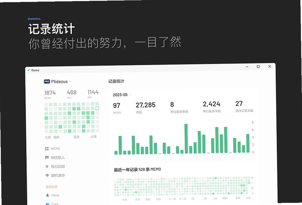302x205 pixels.
Task: Click the flomo app logo in title bar
Action: pos(29,70)
